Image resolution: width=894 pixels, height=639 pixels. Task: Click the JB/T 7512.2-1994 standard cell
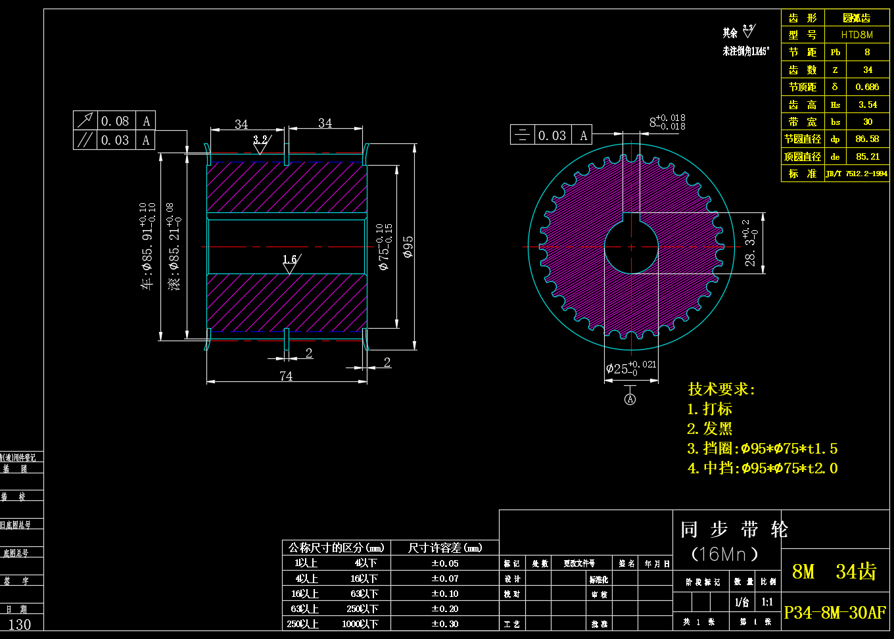coord(857,174)
